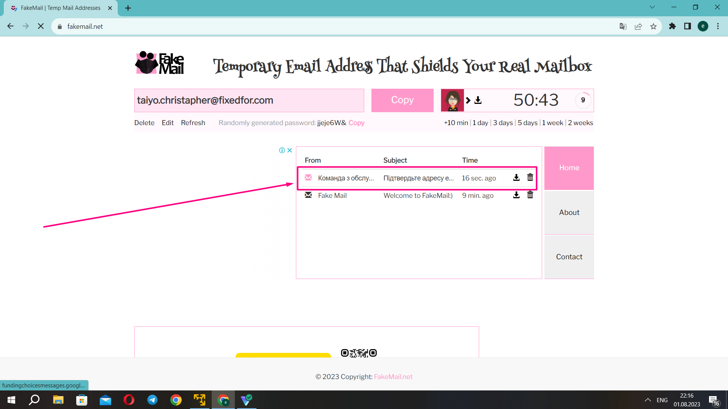728x409 pixels.
Task: Open the About side tab
Action: tap(569, 213)
